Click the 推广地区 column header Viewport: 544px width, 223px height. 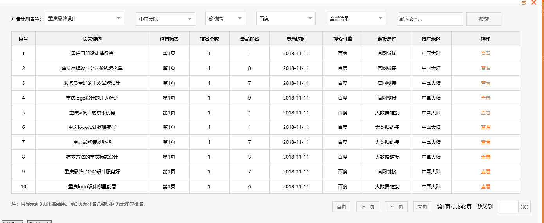pos(431,39)
